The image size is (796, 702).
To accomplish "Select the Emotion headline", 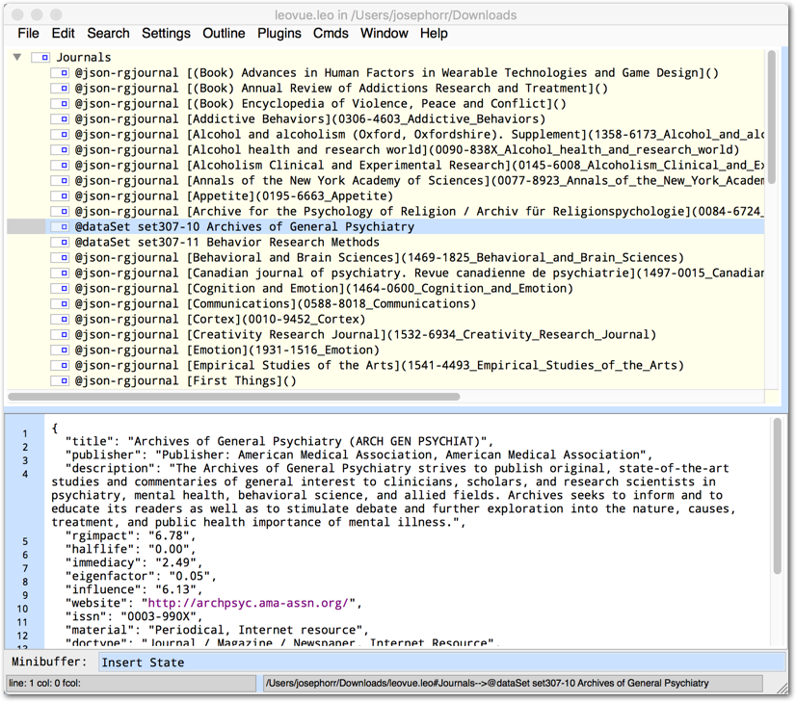I will [x=226, y=350].
